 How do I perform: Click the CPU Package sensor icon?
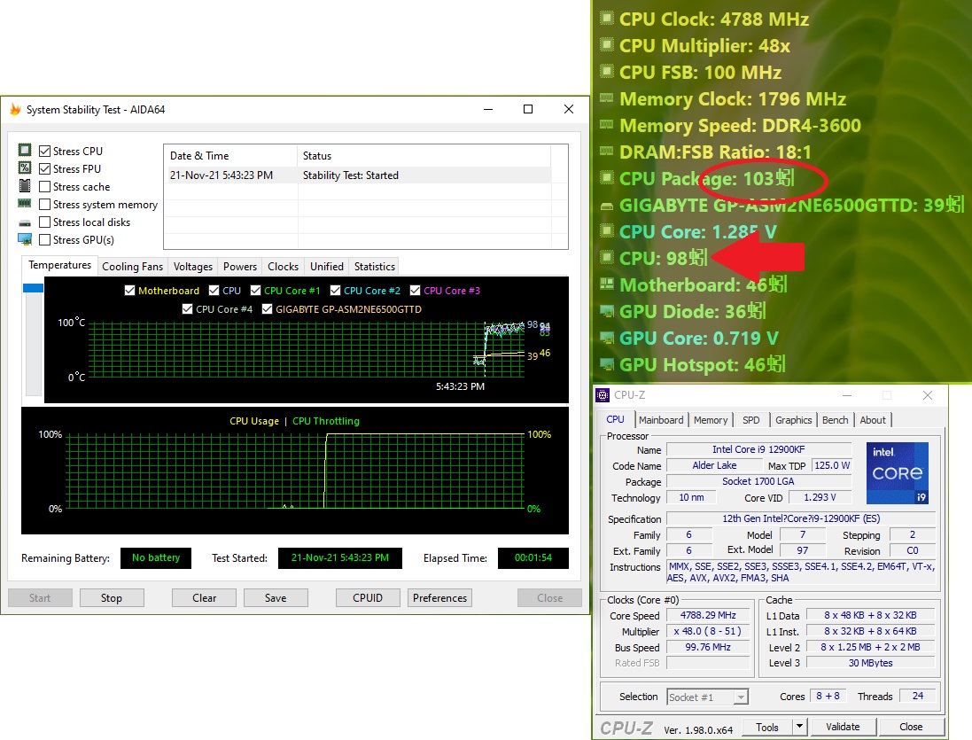606,178
